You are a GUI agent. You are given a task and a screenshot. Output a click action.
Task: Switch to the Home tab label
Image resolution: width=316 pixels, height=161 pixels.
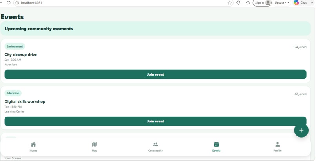coord(33,150)
